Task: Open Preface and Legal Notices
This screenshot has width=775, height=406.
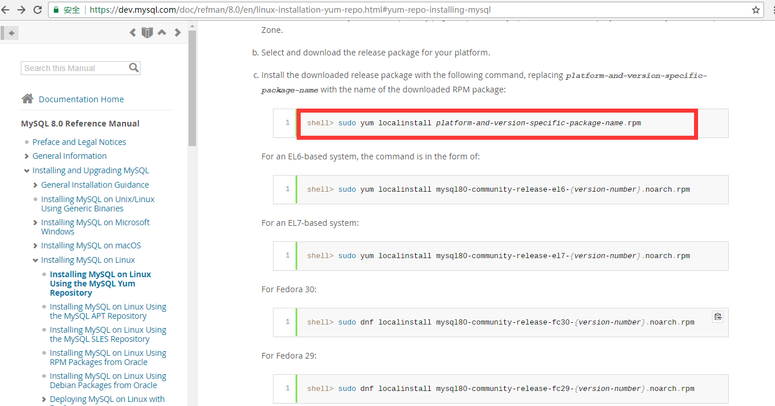Action: (x=79, y=142)
